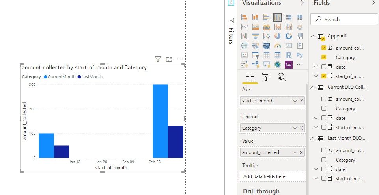Collapse the Current DLQ Coll table
The image size is (379, 195).
[313, 87]
